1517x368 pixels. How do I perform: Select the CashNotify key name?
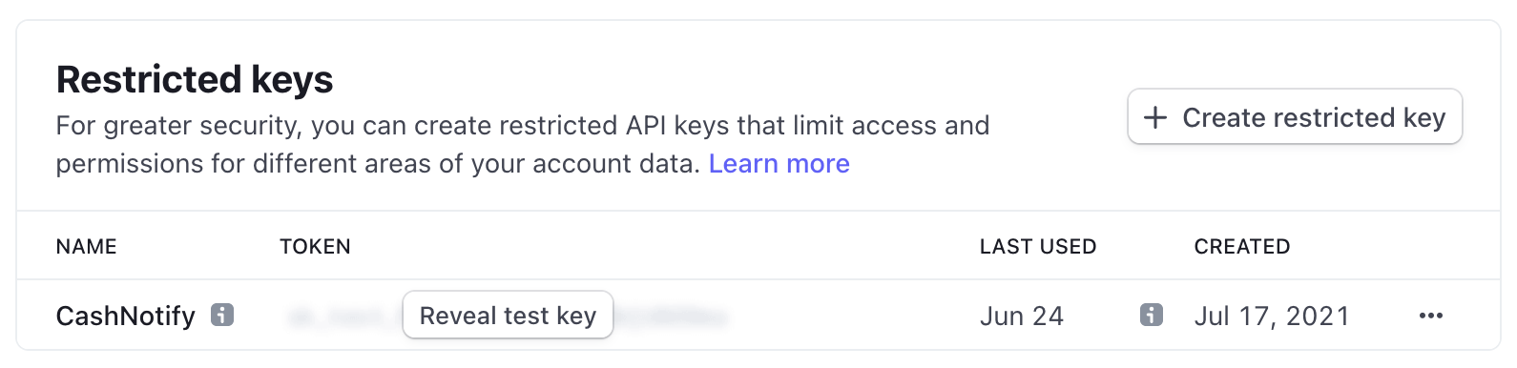pos(126,316)
